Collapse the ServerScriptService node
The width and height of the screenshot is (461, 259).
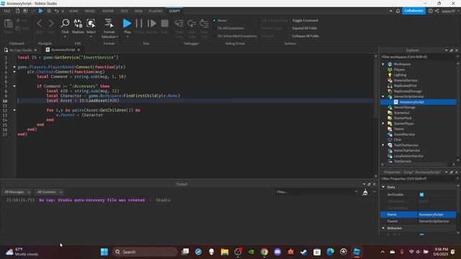(x=383, y=96)
